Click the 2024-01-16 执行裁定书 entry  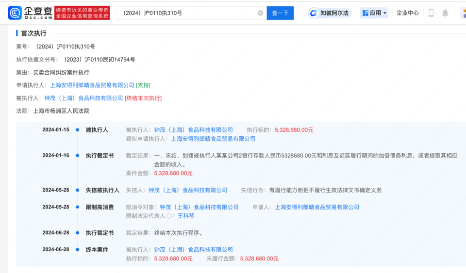tap(100, 156)
